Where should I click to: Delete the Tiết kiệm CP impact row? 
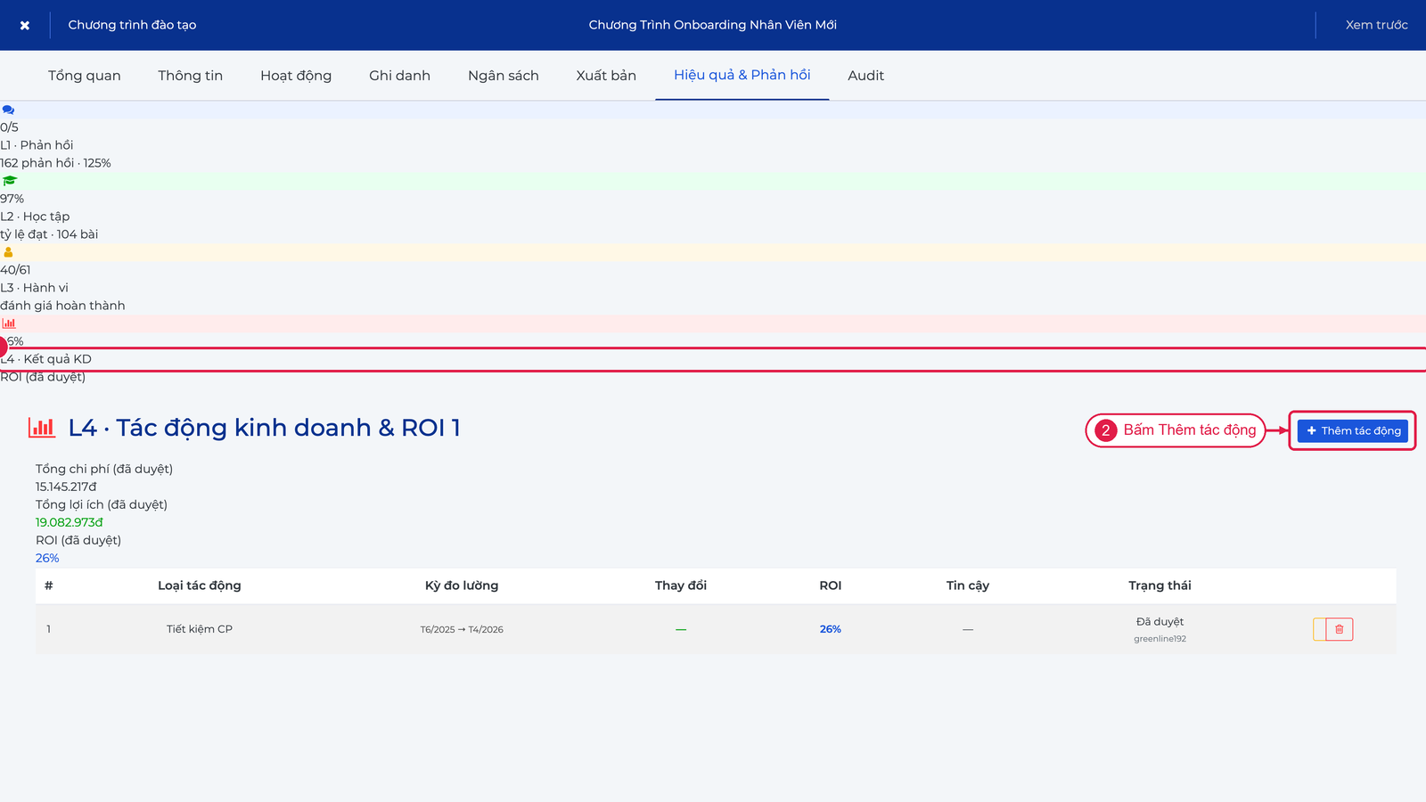[x=1340, y=629]
